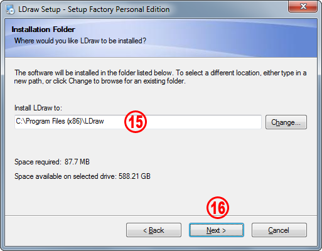
Task: Click the C:\Program Files (x86)\LDraw path text
Action: click(60, 121)
